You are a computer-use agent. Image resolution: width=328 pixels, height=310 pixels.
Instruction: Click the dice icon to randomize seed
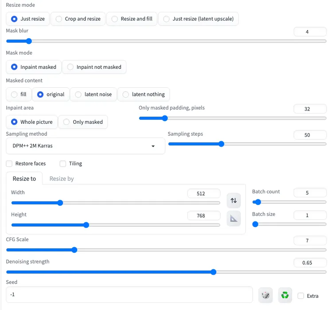266,295
